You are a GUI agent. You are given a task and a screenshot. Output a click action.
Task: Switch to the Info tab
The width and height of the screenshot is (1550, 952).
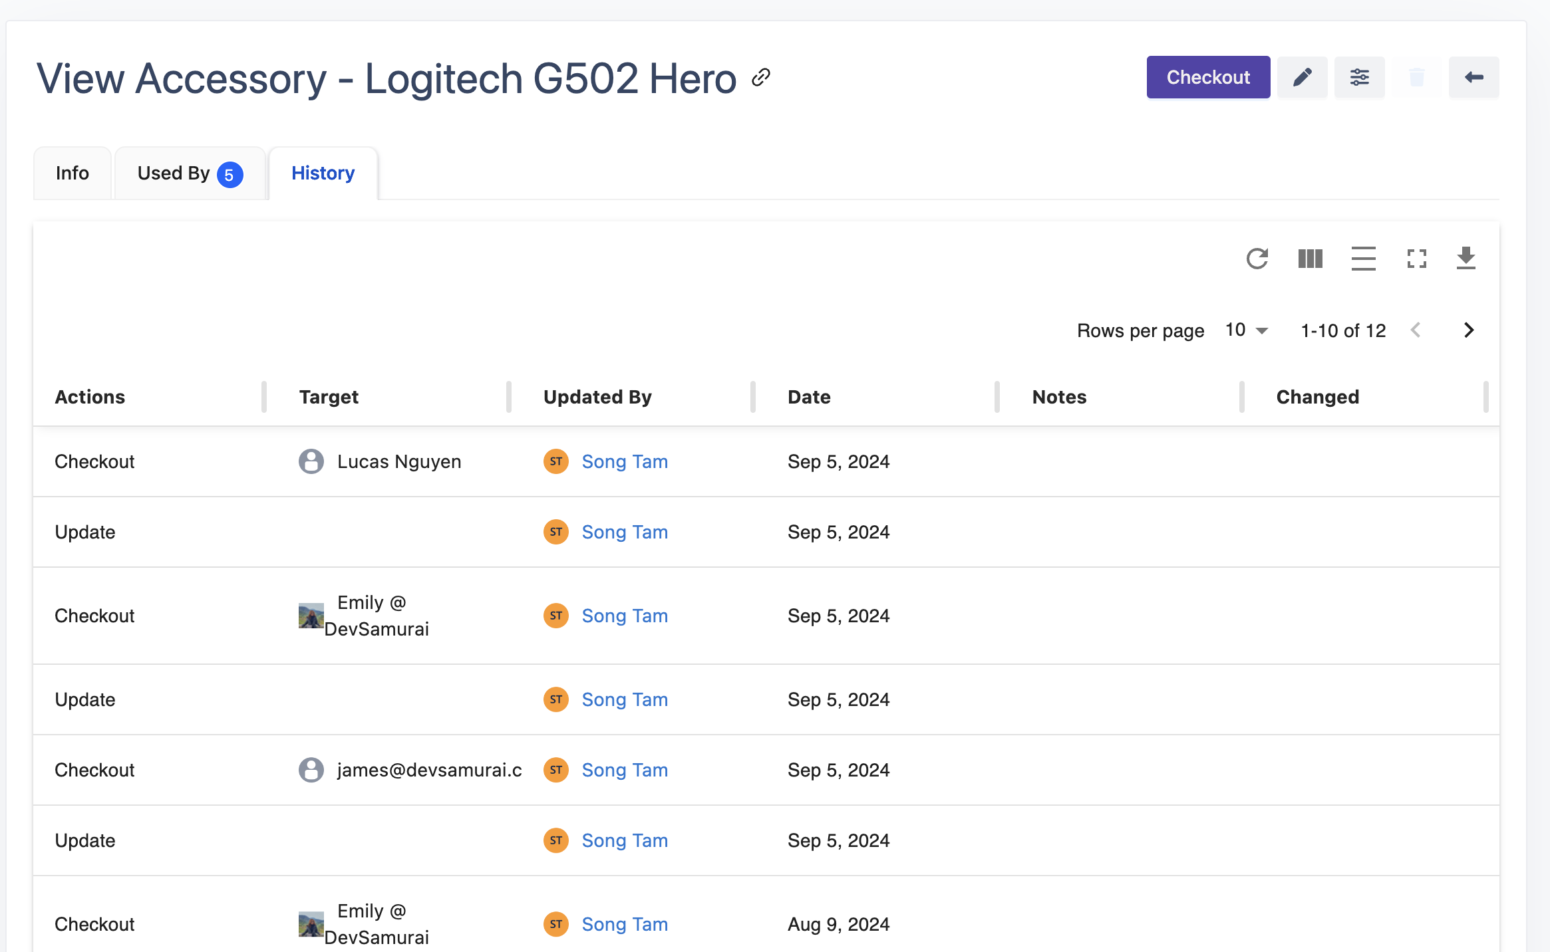click(73, 174)
